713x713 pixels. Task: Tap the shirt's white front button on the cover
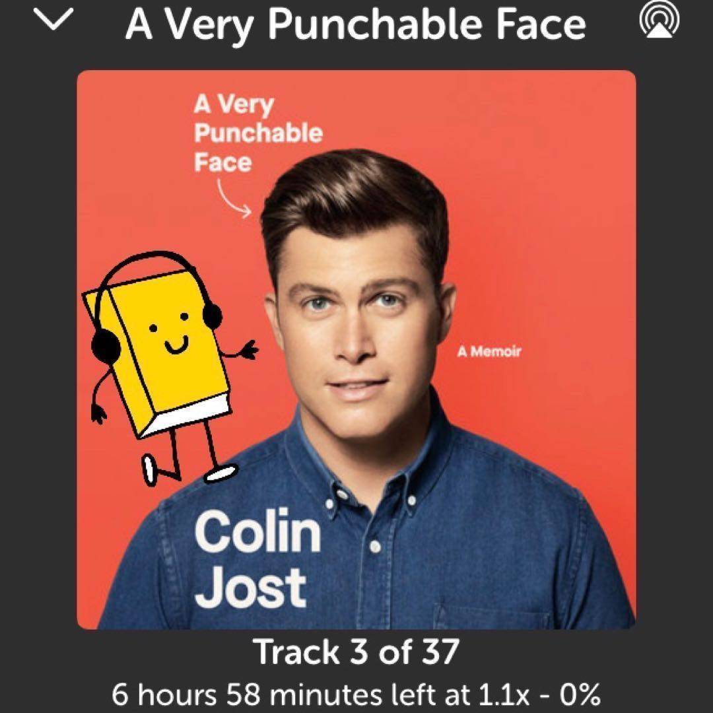(x=375, y=546)
